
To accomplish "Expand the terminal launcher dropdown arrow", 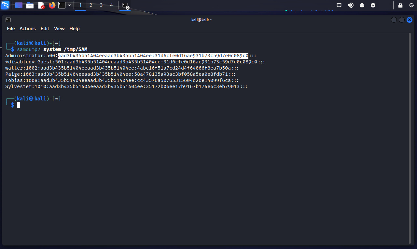I will click(69, 5).
